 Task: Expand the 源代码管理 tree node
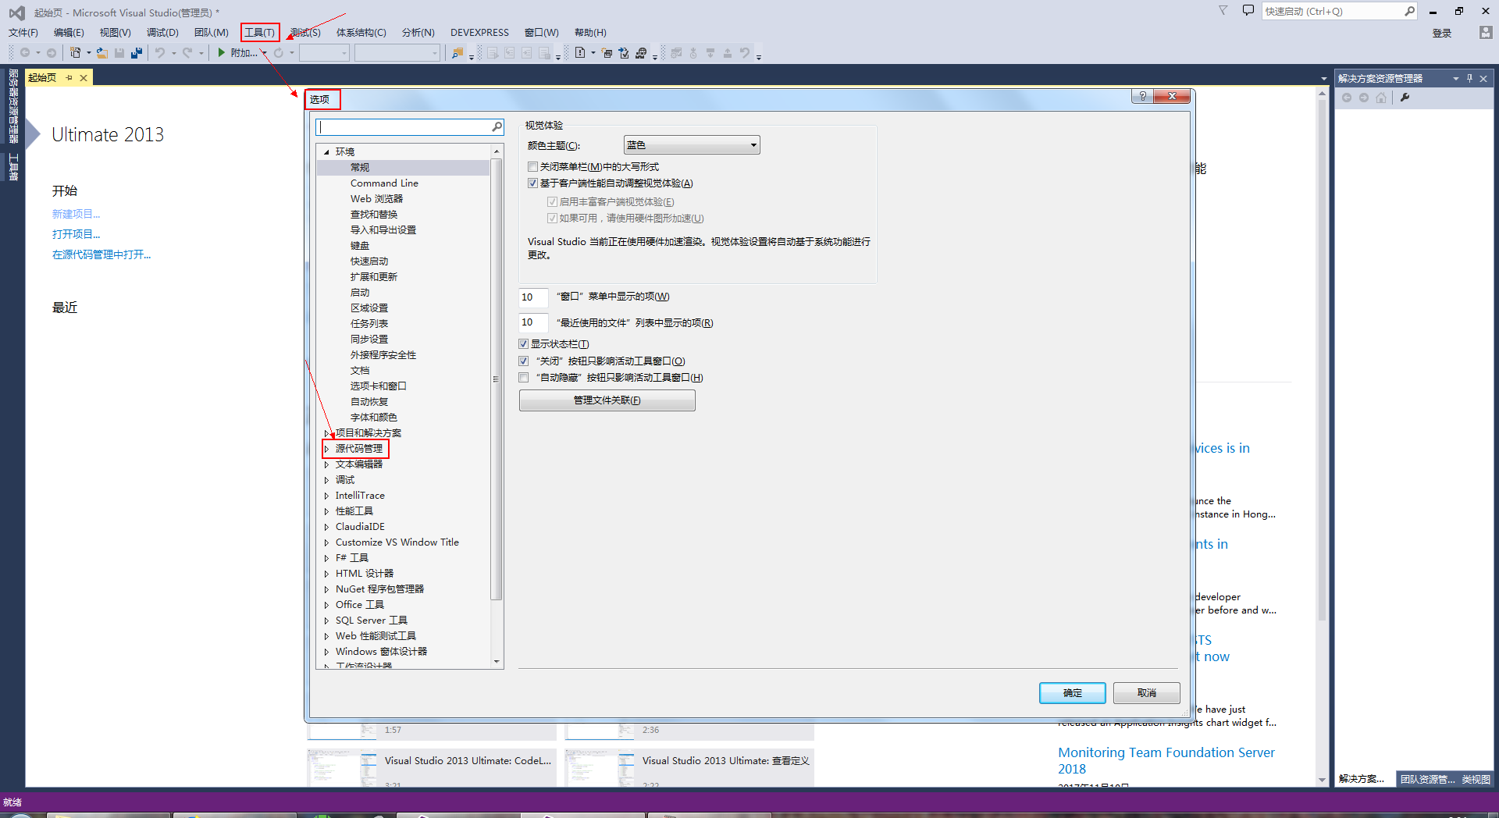(327, 449)
